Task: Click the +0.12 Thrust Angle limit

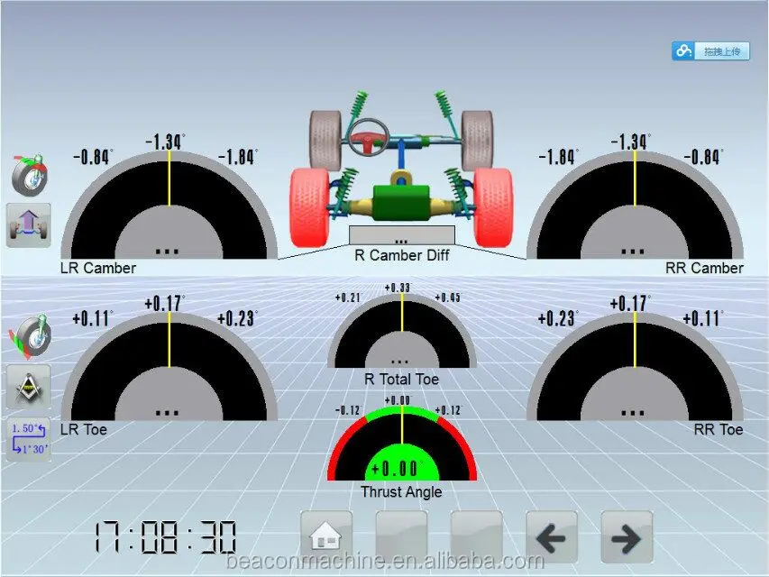Action: click(x=448, y=410)
